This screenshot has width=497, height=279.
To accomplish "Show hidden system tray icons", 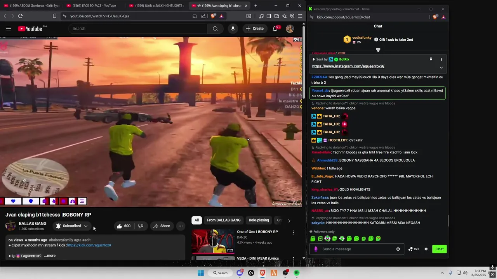I will [443, 273].
